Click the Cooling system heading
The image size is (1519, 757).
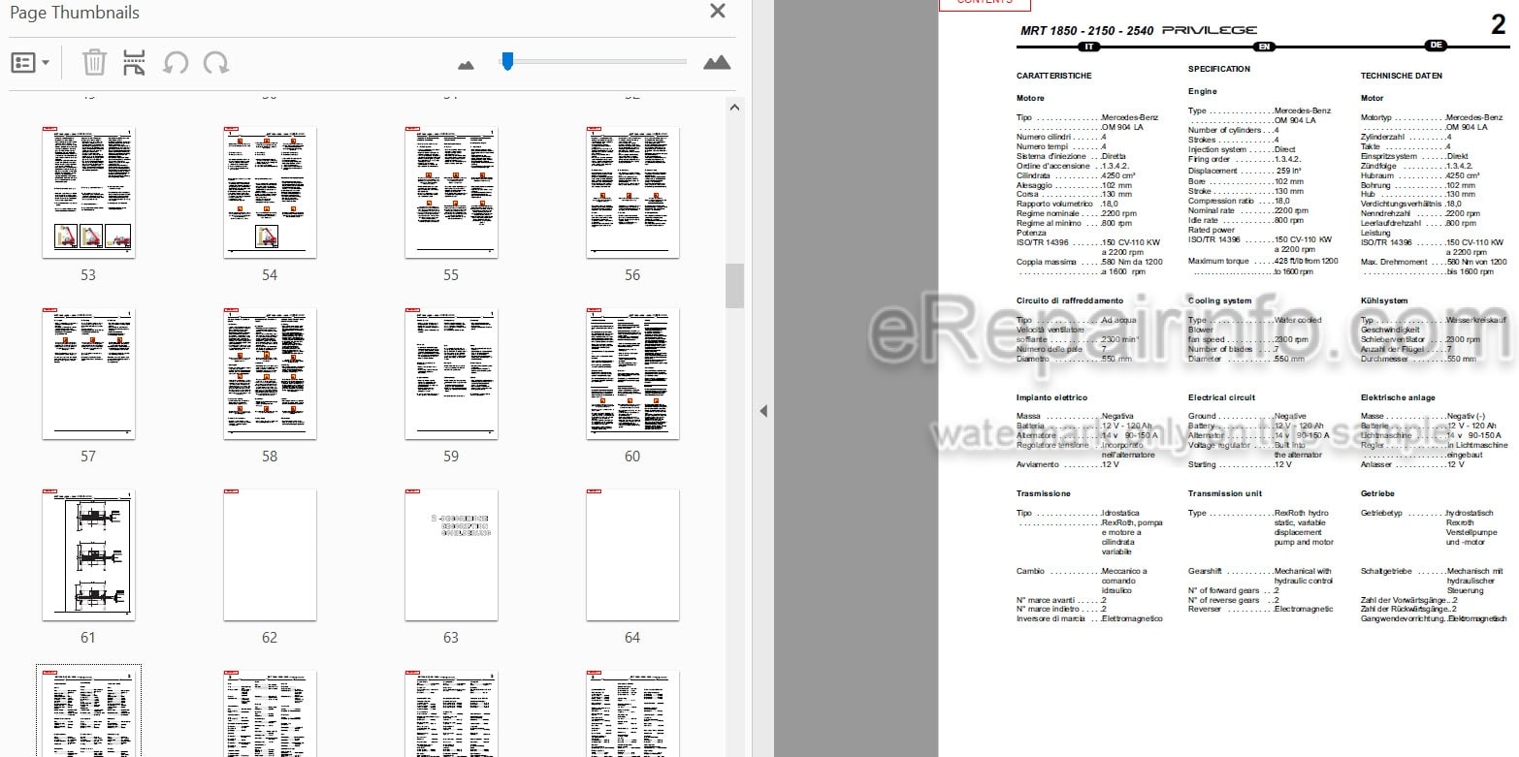(x=1220, y=300)
